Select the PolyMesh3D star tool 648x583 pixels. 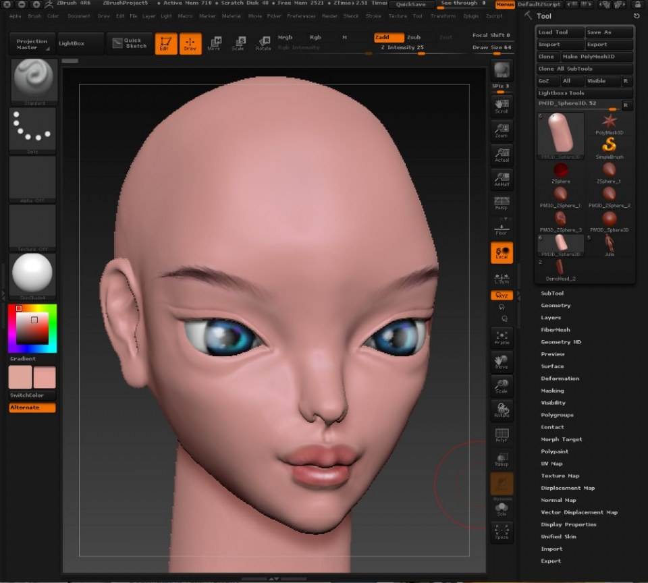pyautogui.click(x=609, y=124)
